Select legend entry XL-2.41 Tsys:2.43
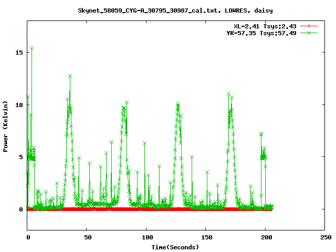Screen dimensions: 336x252 point(265,26)
